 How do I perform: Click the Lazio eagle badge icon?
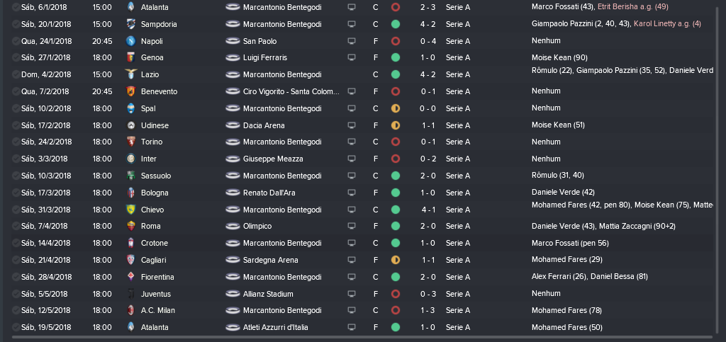tap(130, 74)
